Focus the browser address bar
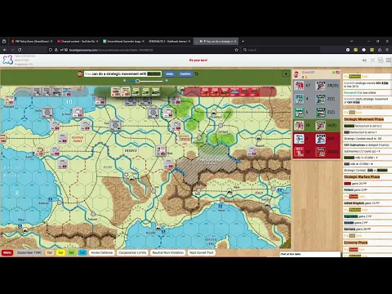This screenshot has height=294, width=392. click(141, 50)
